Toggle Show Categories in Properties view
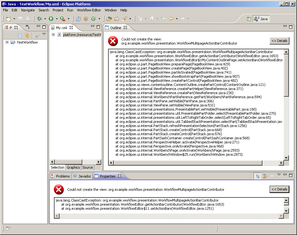297x235 pixels. coord(258,176)
